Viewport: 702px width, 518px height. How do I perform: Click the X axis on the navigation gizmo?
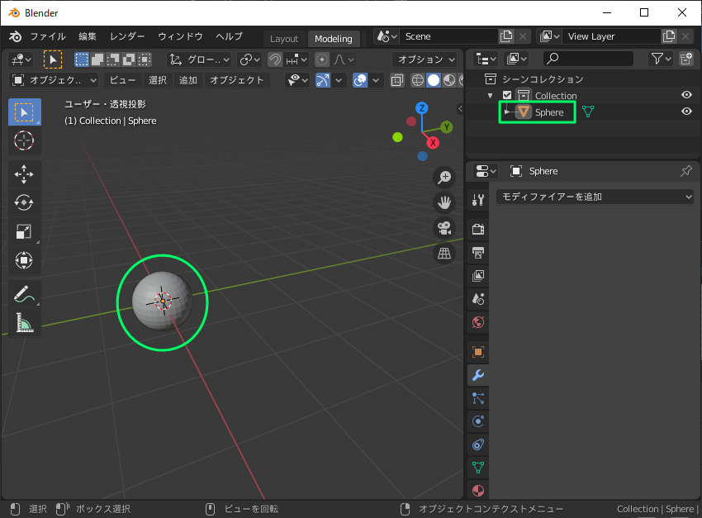pos(433,143)
